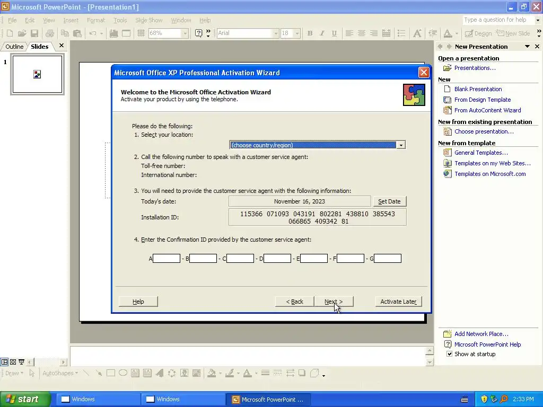Expand the Draw menu dropdown

14,373
